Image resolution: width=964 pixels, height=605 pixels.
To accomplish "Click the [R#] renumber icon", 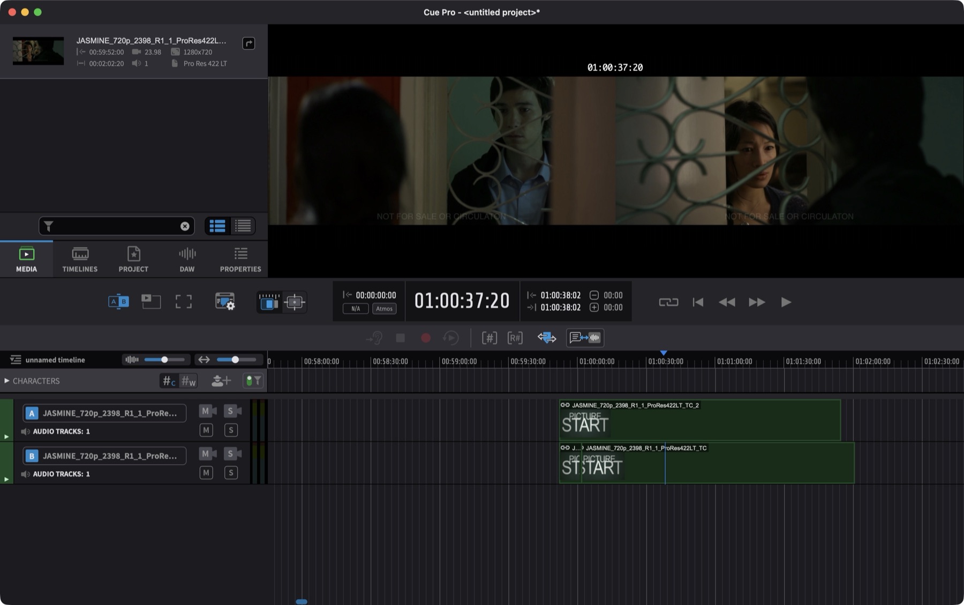I will pos(515,338).
